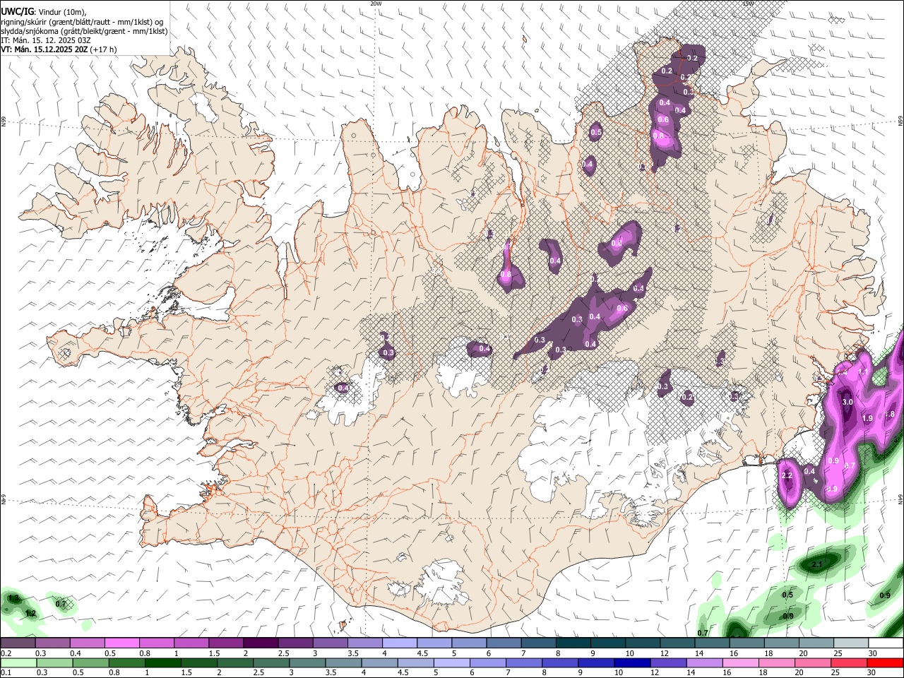Click the 'IT: Mán. 15. 12. 2025 03Z' line
904x678 pixels.
[x=46, y=40]
